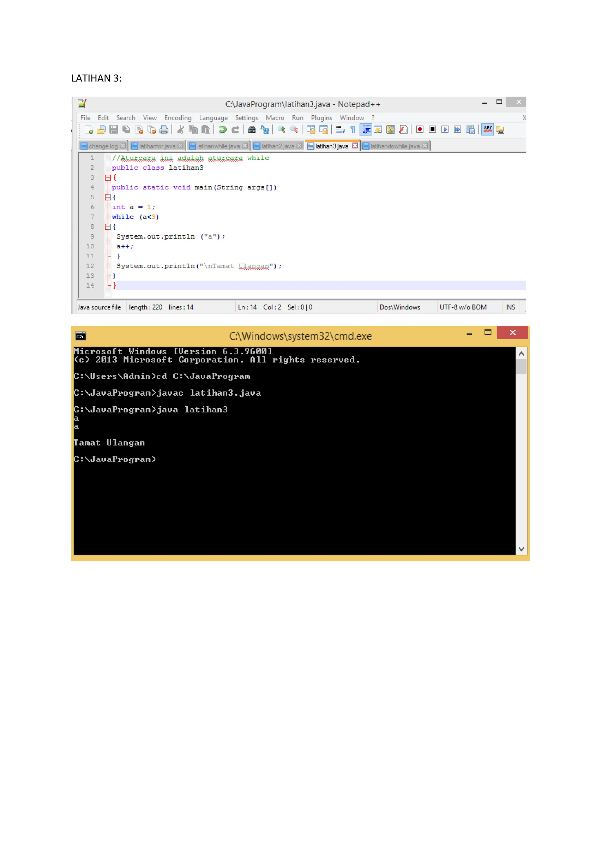Open the Window menu
598x846 pixels.
pos(352,118)
